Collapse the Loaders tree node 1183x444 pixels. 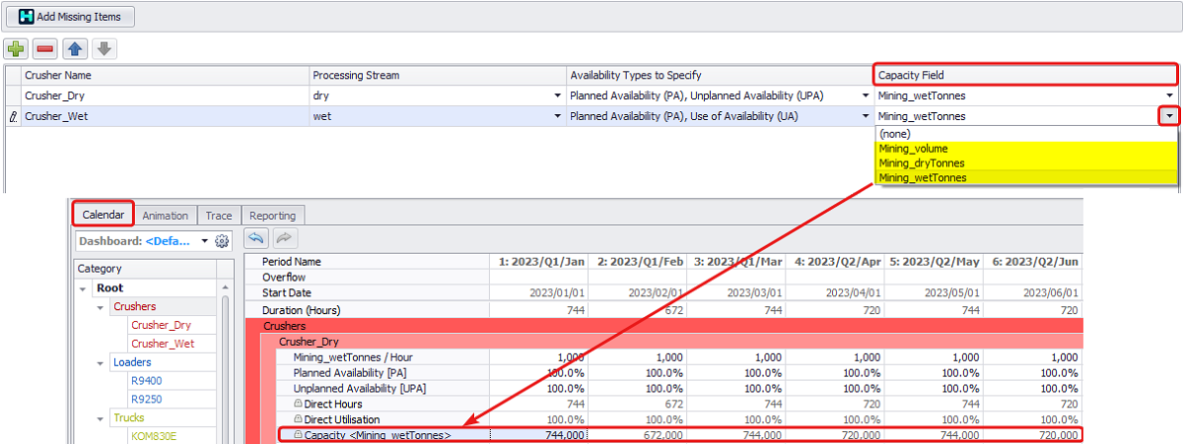[101, 362]
